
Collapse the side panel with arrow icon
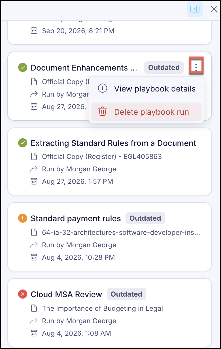195,9
